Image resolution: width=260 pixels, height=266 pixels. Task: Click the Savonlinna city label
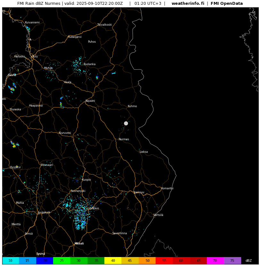pos(120,233)
